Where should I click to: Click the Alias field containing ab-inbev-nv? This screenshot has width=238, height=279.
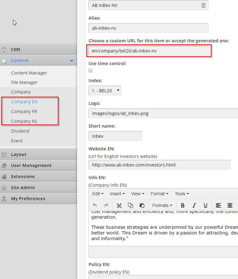pos(149,28)
